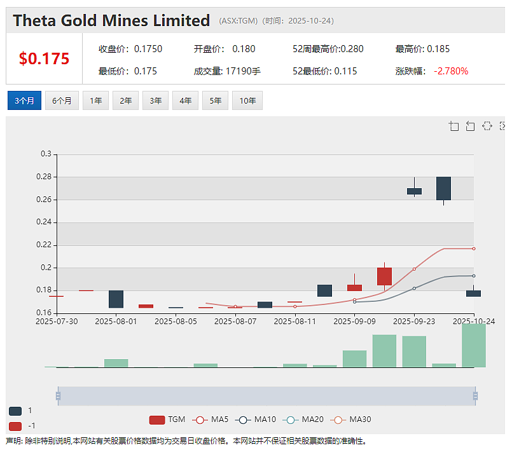Click the MA5 endpoint marker at 2025-10-24
This screenshot has width=512, height=450.
point(474,249)
